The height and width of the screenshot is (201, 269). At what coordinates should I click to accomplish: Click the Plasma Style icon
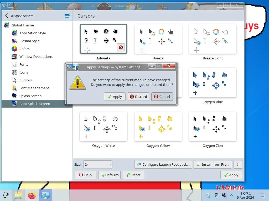click(x=14, y=41)
